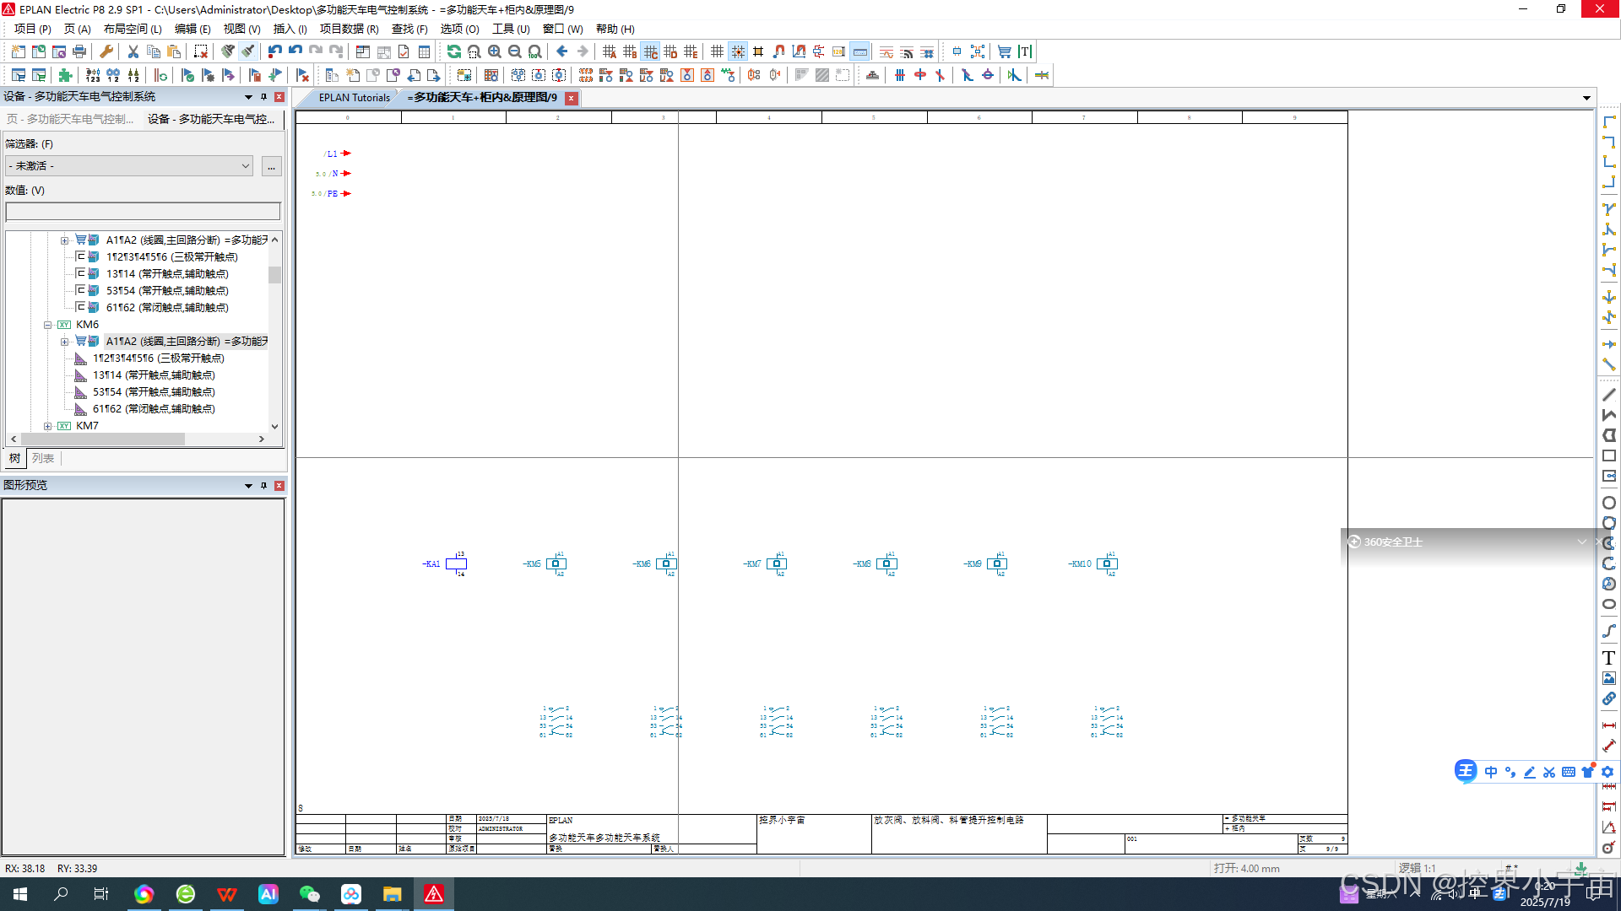Open File Explorer from the taskbar
This screenshot has height=911, width=1621.
(x=392, y=894)
